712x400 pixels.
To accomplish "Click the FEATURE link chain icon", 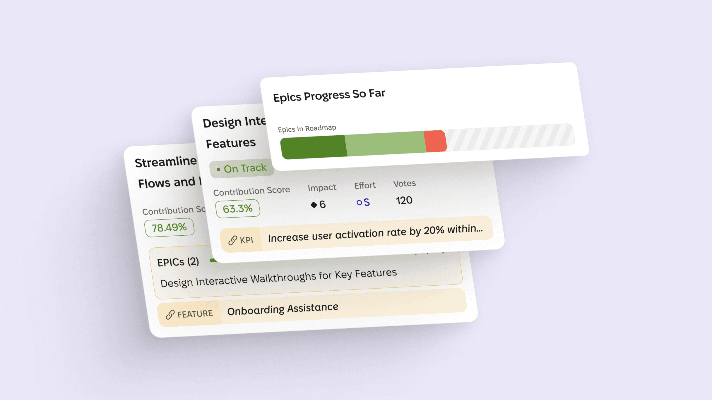I will [170, 315].
